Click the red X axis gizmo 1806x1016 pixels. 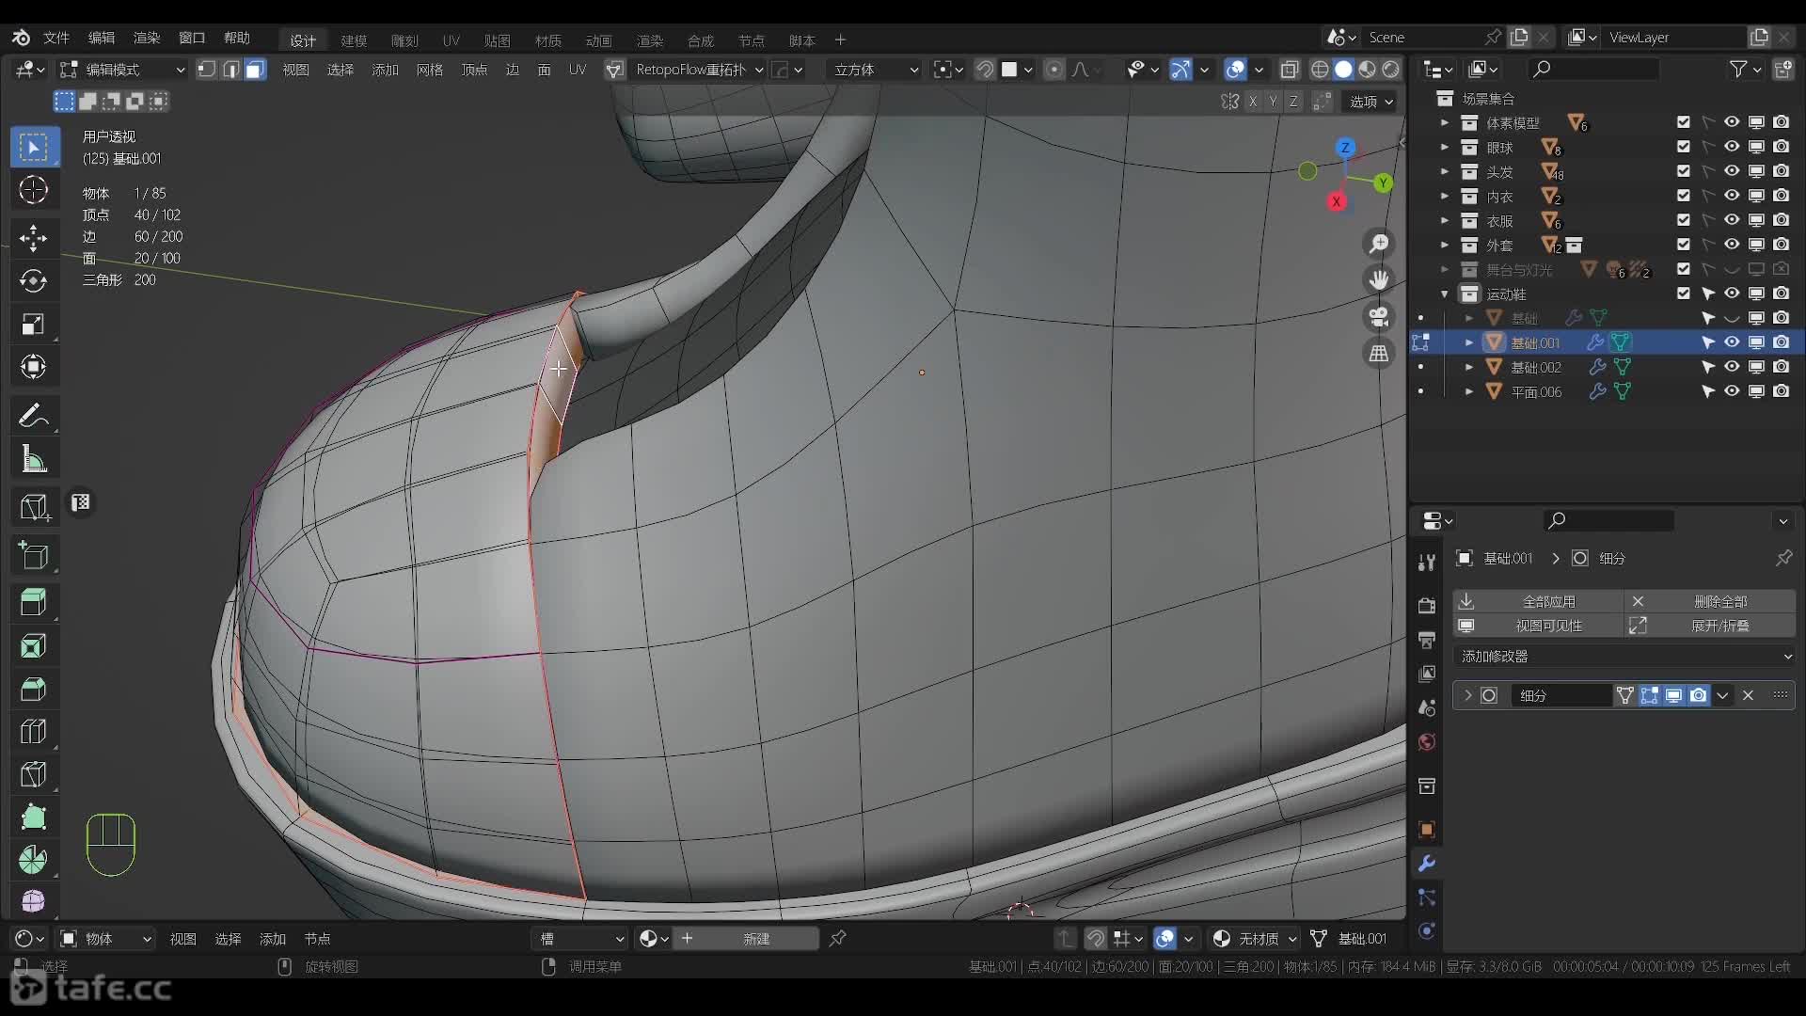(x=1336, y=201)
